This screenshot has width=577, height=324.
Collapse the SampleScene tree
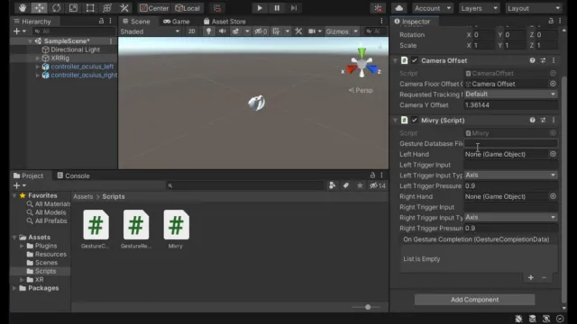tap(30, 41)
